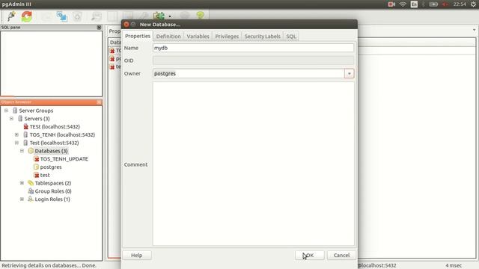Viewport: 479px width, 269px height.
Task: Click the Test (localhost:5432) server icon
Action: [25, 143]
